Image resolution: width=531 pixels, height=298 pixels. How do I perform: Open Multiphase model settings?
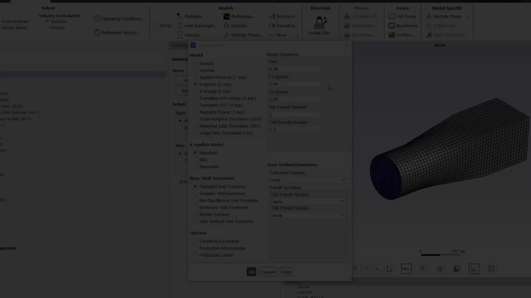[239, 17]
